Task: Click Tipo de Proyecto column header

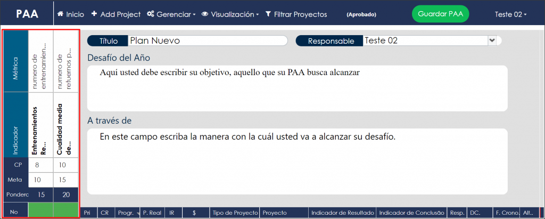Action: 235,213
